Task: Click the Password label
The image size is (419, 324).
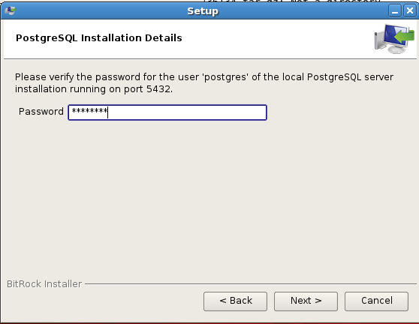Action: pyautogui.click(x=41, y=112)
